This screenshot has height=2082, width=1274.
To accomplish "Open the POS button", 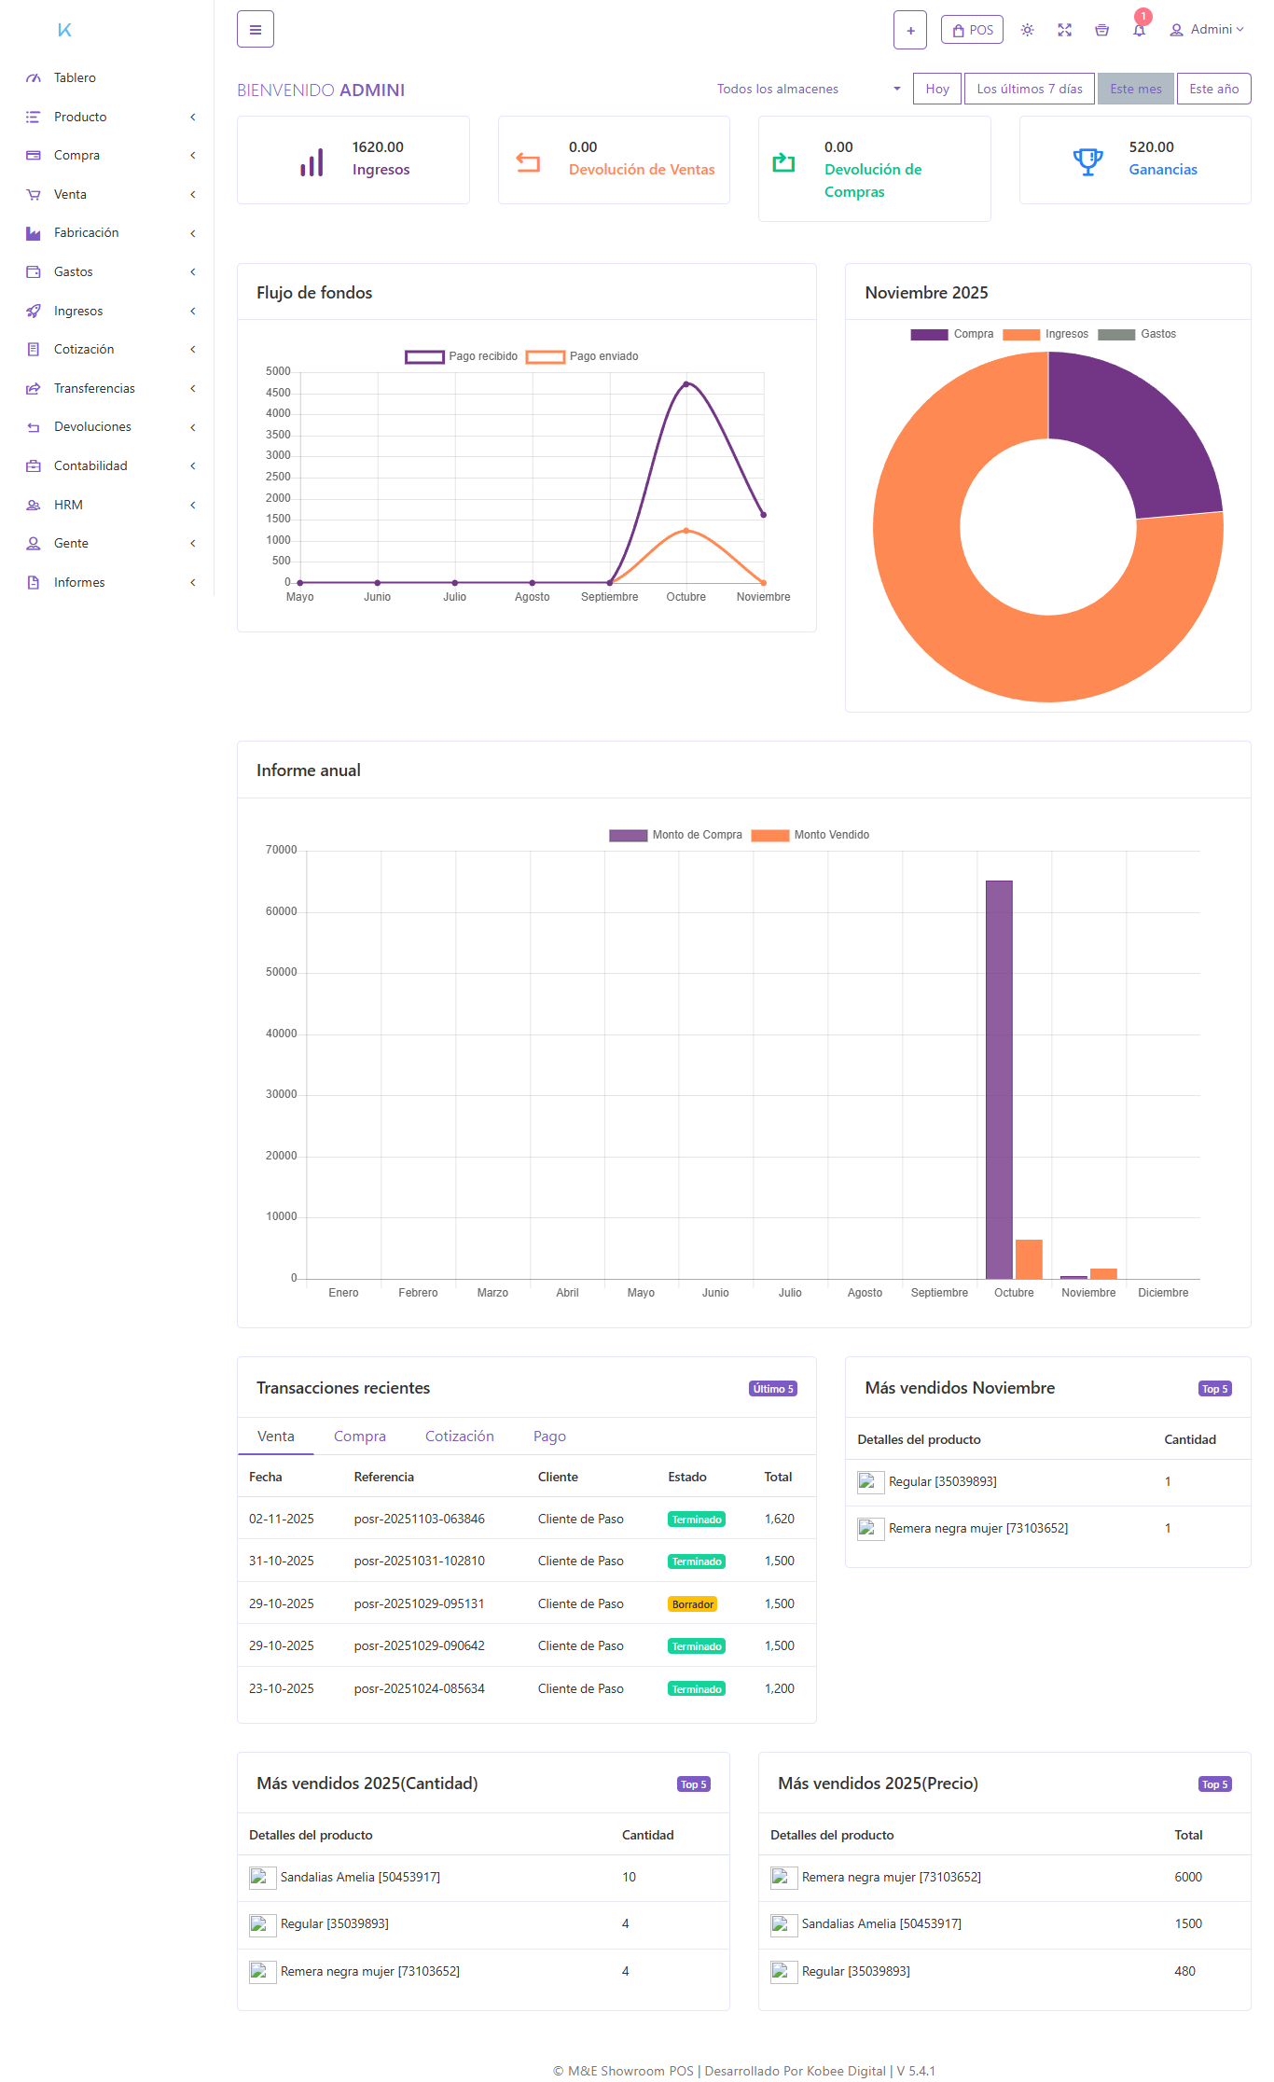I will [972, 30].
